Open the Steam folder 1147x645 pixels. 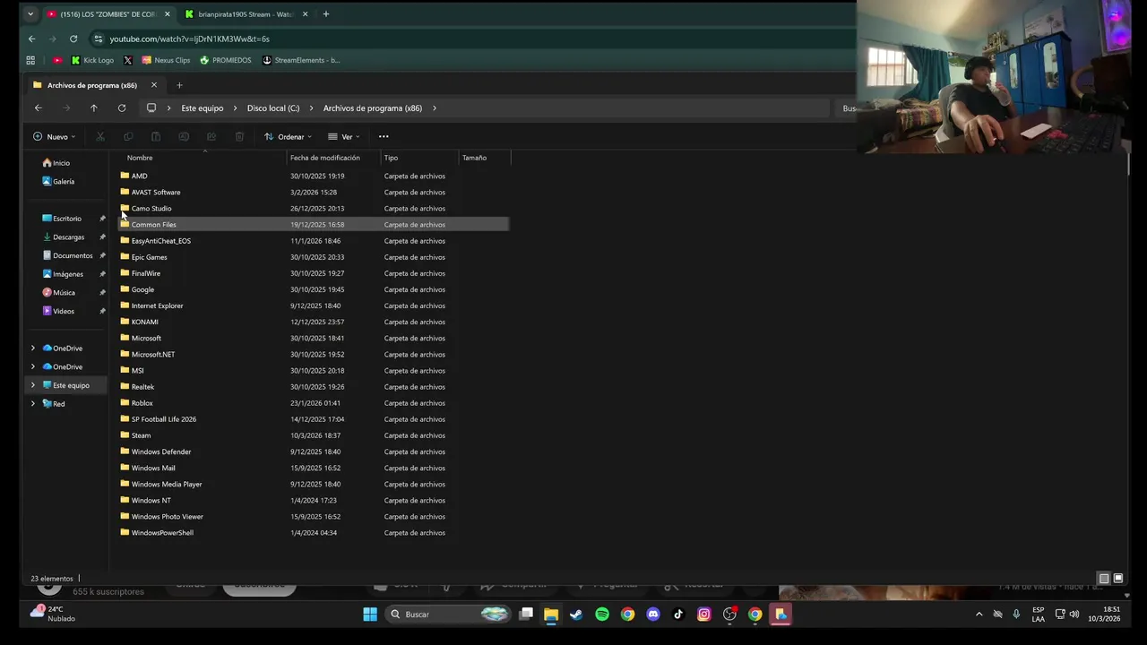pyautogui.click(x=141, y=435)
